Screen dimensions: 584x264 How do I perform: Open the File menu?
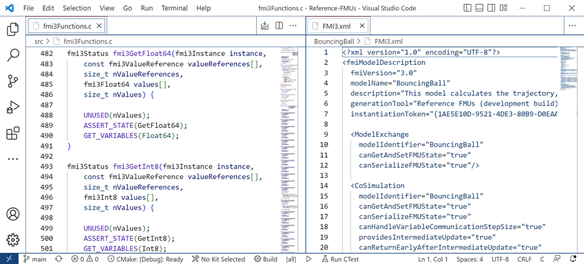(29, 8)
